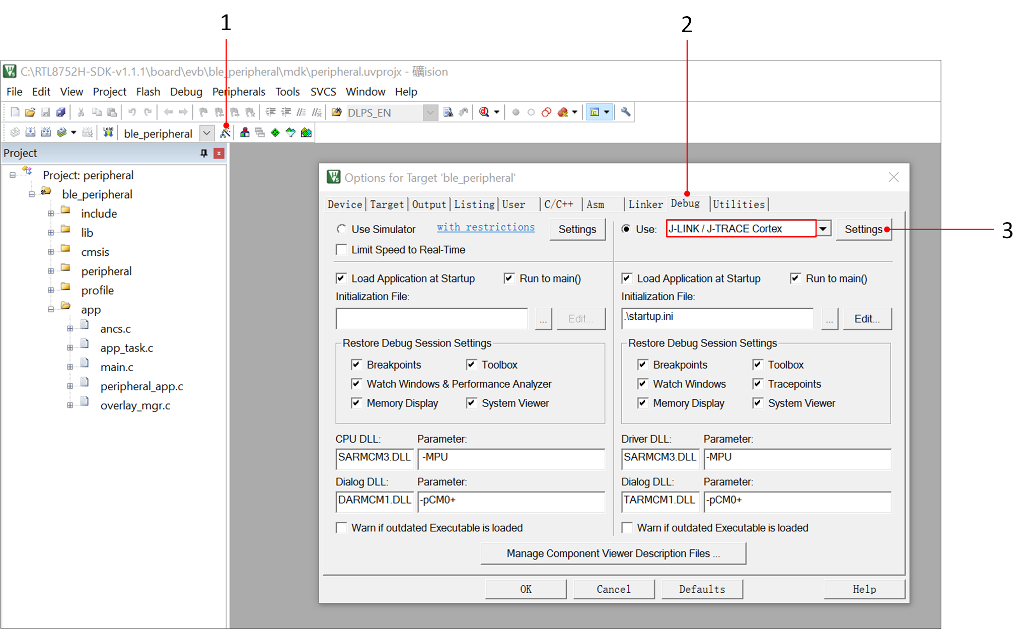Viewport: 1027px width, 629px height.
Task: Collapse the app folder in project tree
Action: point(51,310)
